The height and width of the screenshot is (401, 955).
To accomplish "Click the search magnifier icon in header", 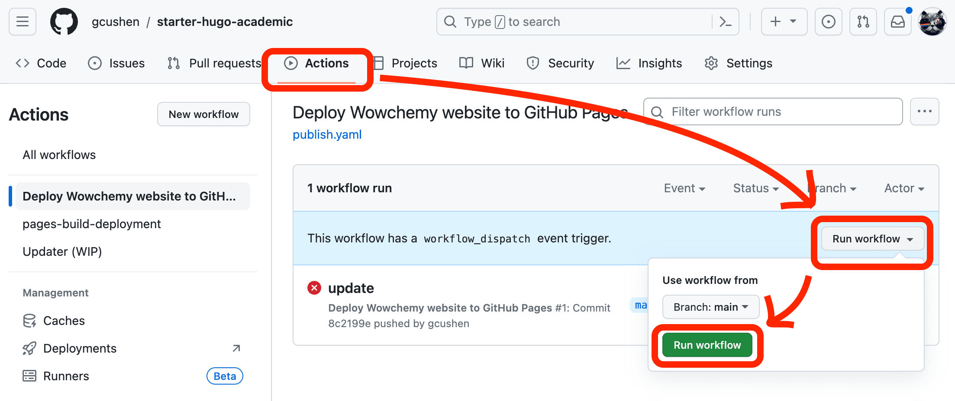I will (x=450, y=22).
